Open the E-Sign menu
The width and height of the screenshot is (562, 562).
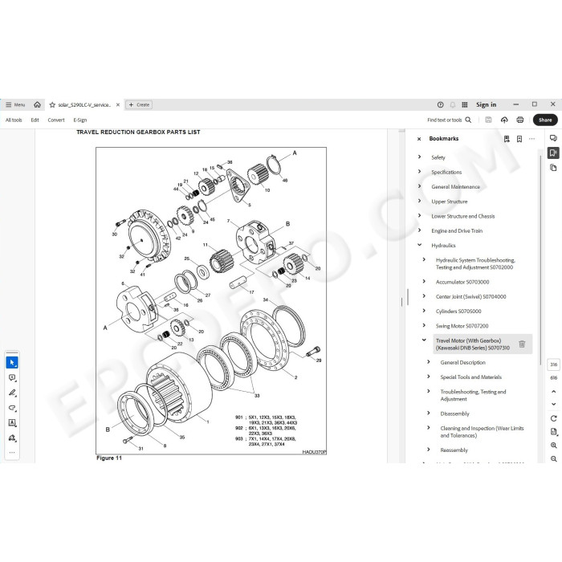80,120
